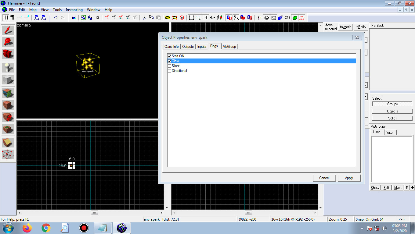
Task: Enable the Silent flag
Action: click(169, 66)
